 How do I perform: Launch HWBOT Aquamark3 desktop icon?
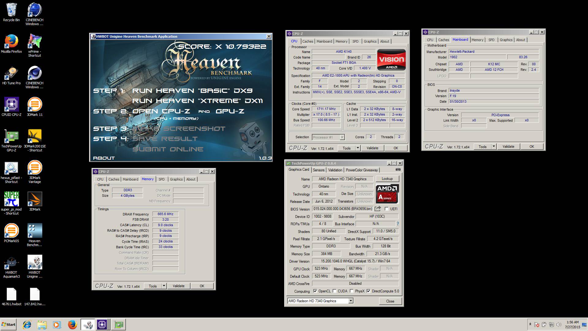click(x=11, y=266)
